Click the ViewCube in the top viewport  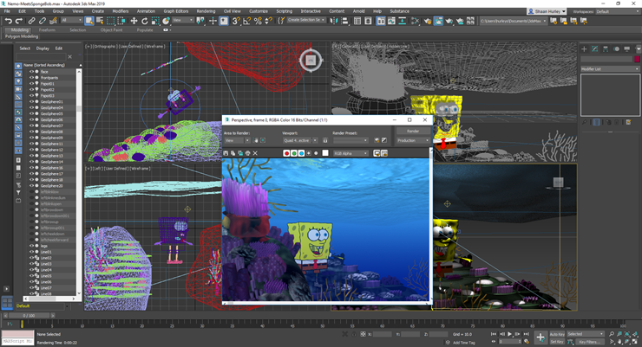(311, 61)
